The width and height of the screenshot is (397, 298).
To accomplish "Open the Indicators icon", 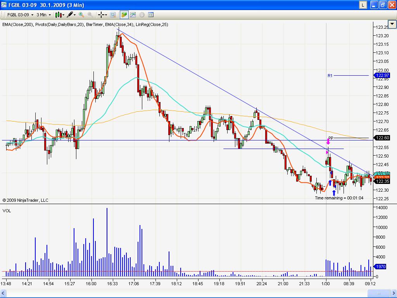I will [x=133, y=15].
